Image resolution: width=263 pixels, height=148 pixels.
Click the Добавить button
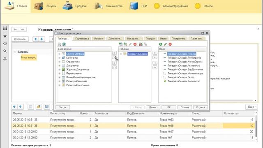point(20,39)
